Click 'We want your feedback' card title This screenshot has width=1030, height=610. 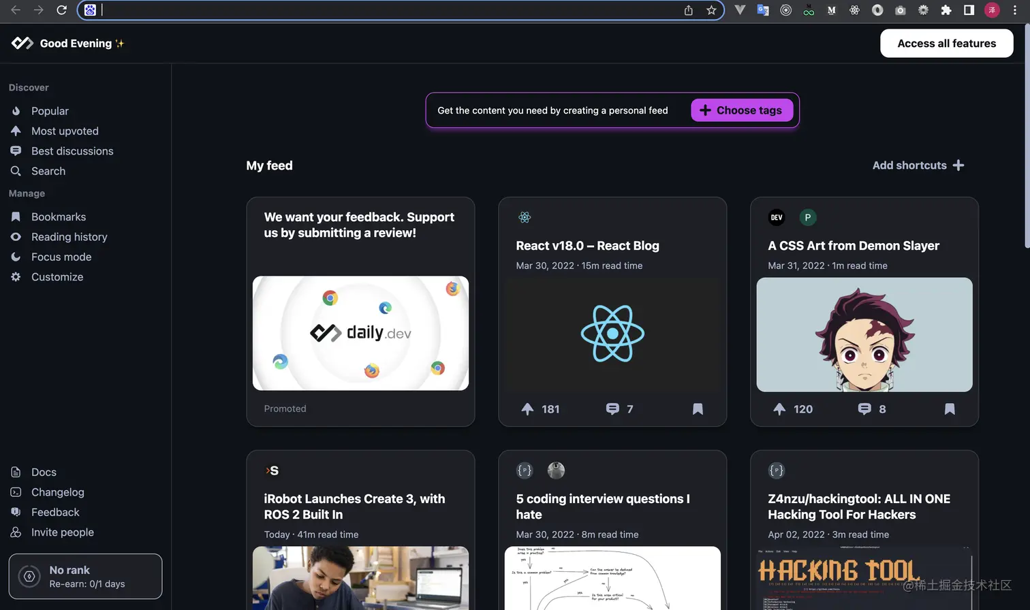[359, 225]
